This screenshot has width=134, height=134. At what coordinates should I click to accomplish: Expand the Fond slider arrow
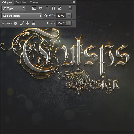69,23
